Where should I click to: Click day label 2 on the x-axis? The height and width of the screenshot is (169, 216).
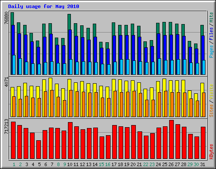[x=20, y=164]
